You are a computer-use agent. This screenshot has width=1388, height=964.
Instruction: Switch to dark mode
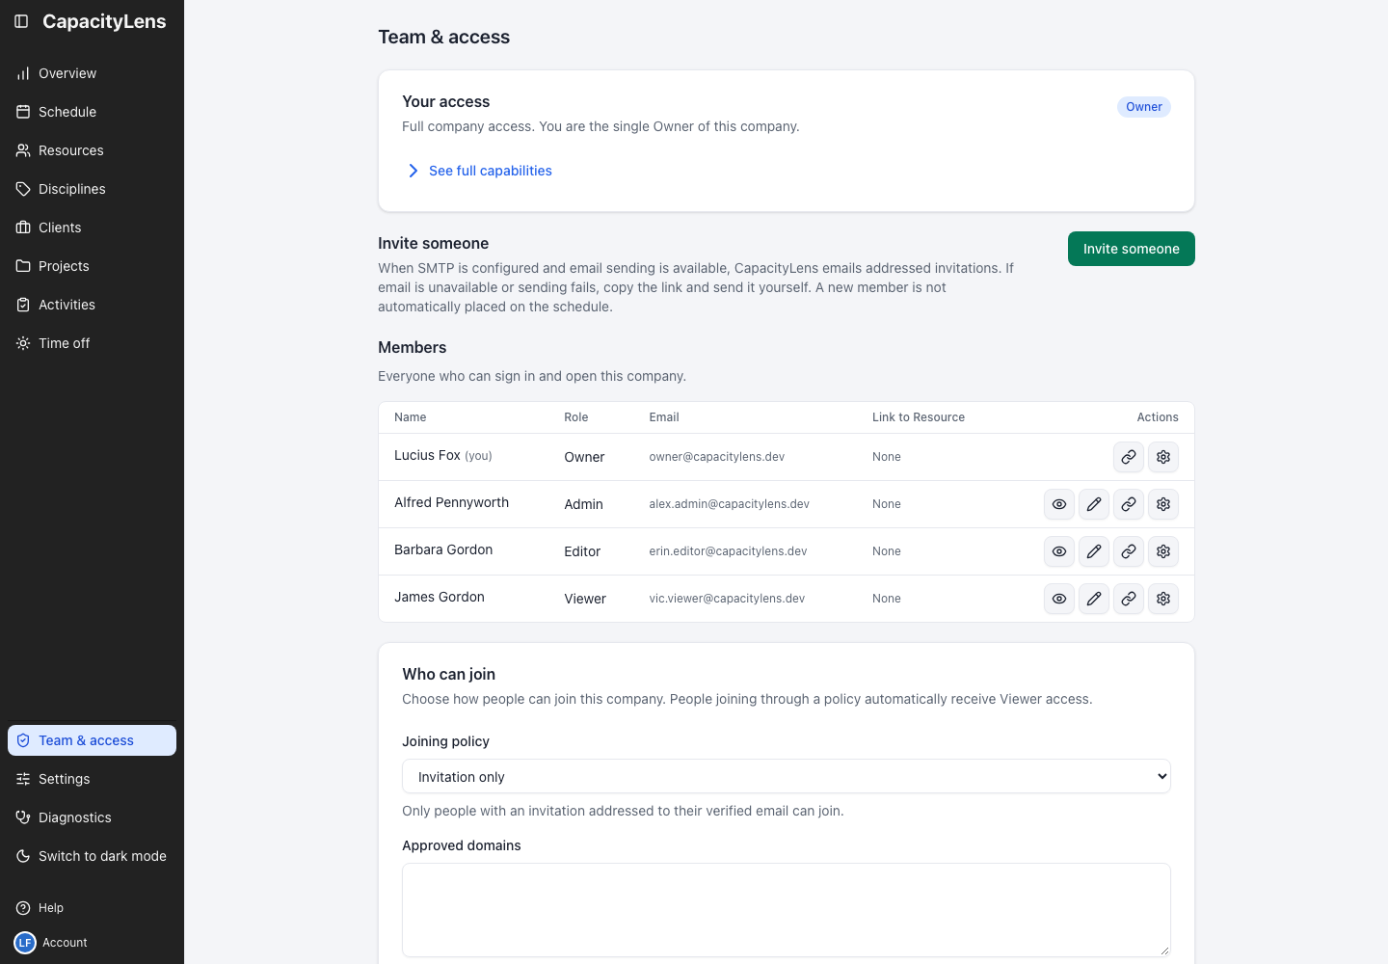[x=92, y=856]
